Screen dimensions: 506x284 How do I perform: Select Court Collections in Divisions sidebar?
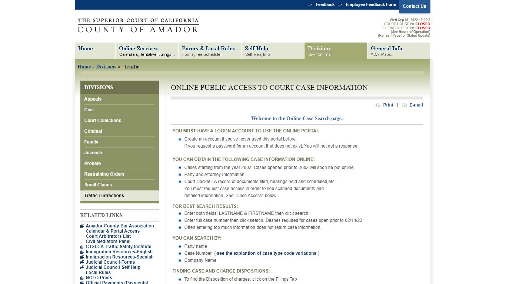119,121
